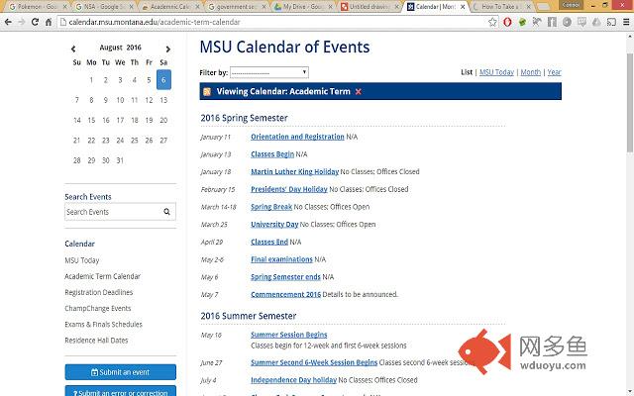Image resolution: width=634 pixels, height=396 pixels.
Task: Open the RSS feed icon for Academic Term
Action: coord(207,92)
